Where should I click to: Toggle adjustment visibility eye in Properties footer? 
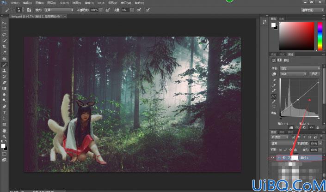[x=311, y=127]
